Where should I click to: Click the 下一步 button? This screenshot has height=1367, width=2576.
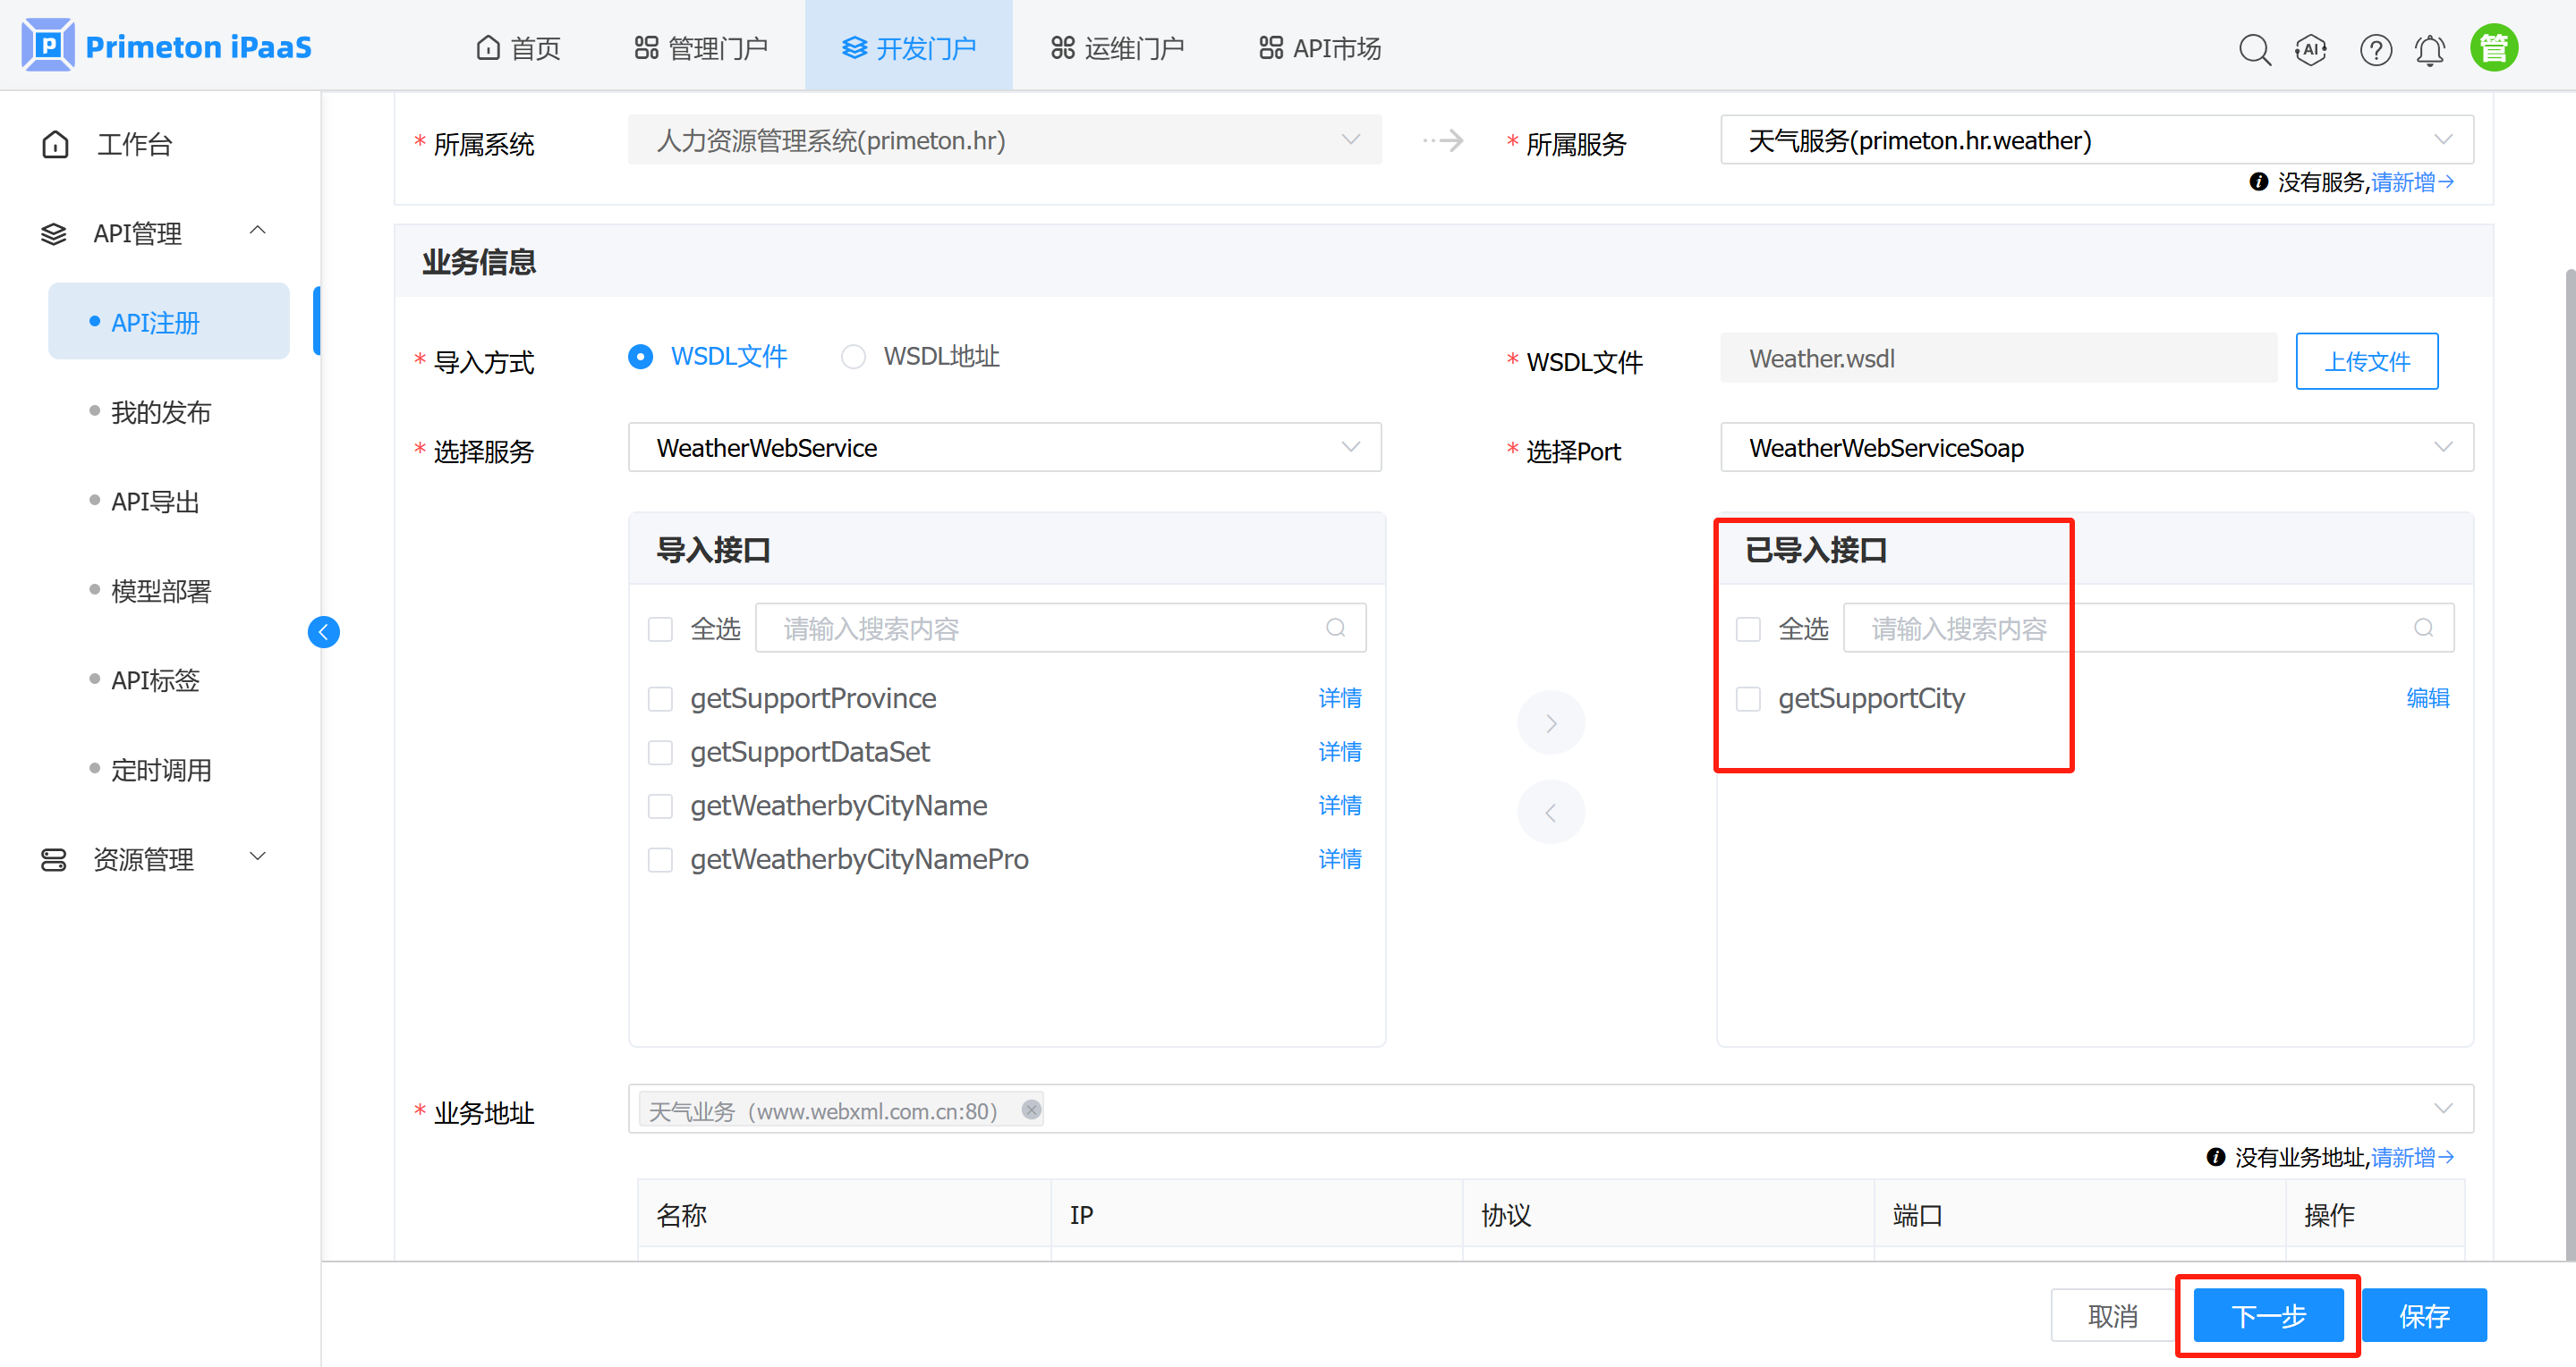pos(2268,1315)
